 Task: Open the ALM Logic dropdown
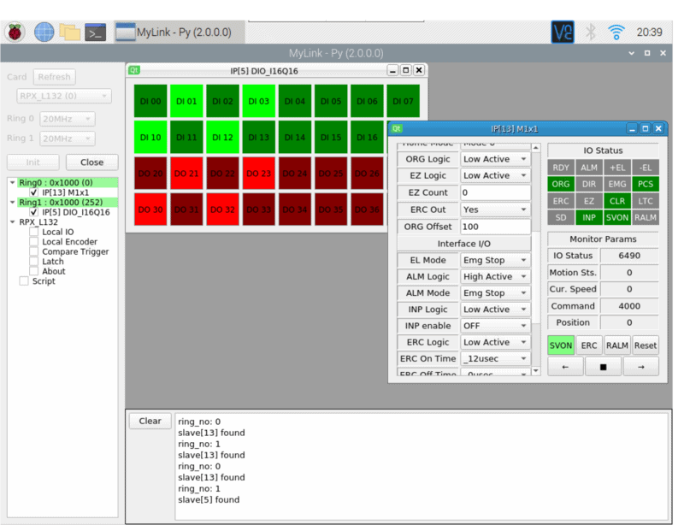pyautogui.click(x=495, y=276)
